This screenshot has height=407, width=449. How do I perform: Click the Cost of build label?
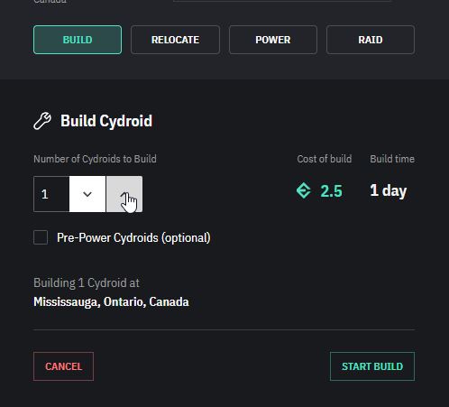325,159
